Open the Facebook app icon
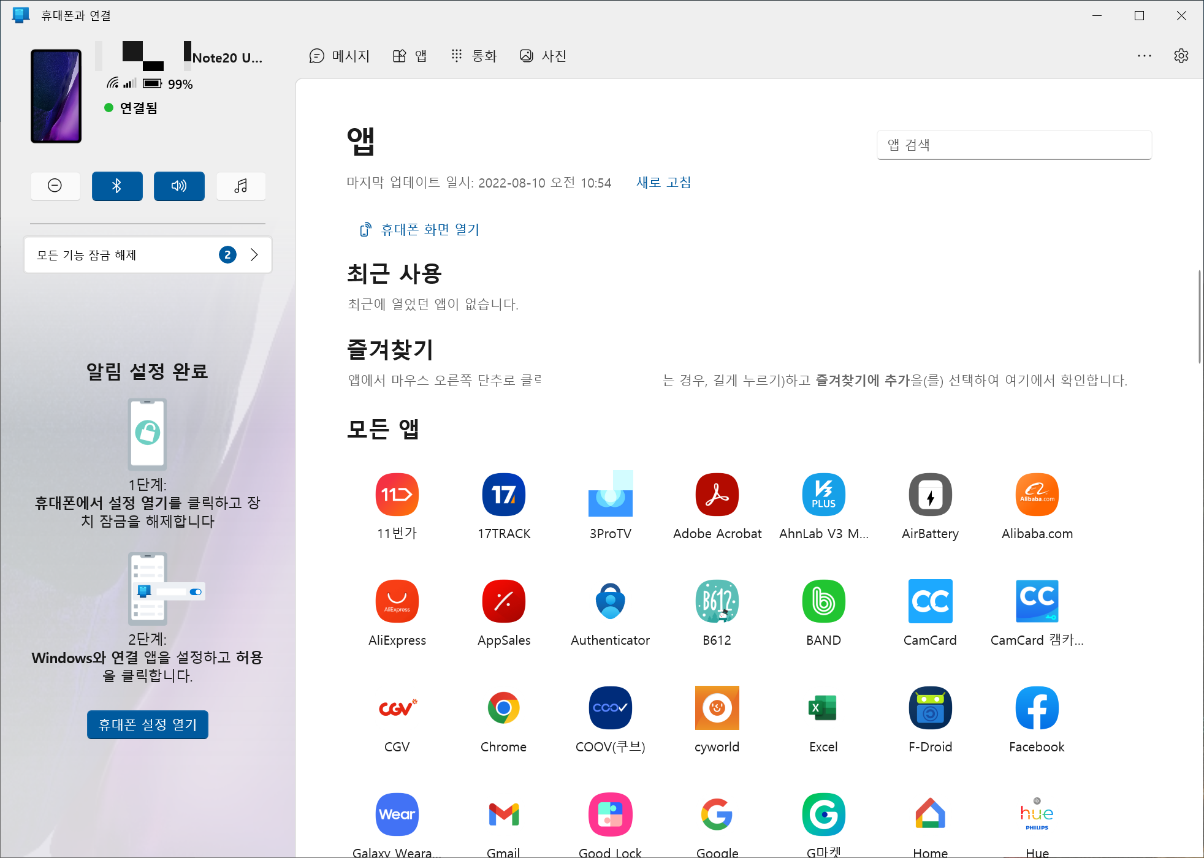 [1037, 708]
